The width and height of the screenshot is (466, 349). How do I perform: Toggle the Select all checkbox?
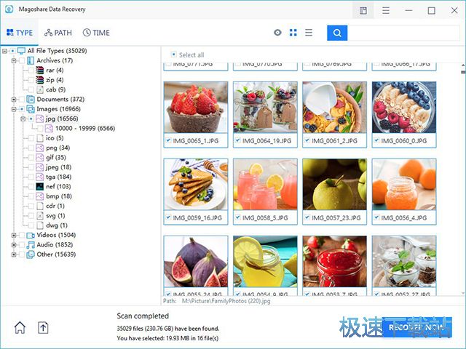[173, 55]
